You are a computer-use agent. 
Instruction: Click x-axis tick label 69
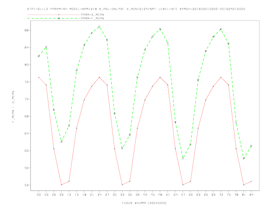(x=213, y=195)
